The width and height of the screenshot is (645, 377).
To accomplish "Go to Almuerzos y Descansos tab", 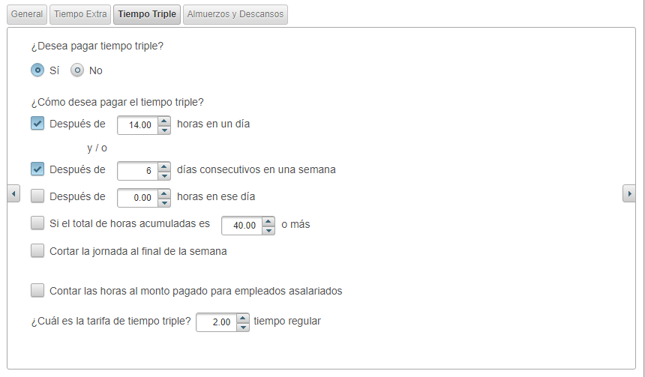I will click(x=235, y=14).
